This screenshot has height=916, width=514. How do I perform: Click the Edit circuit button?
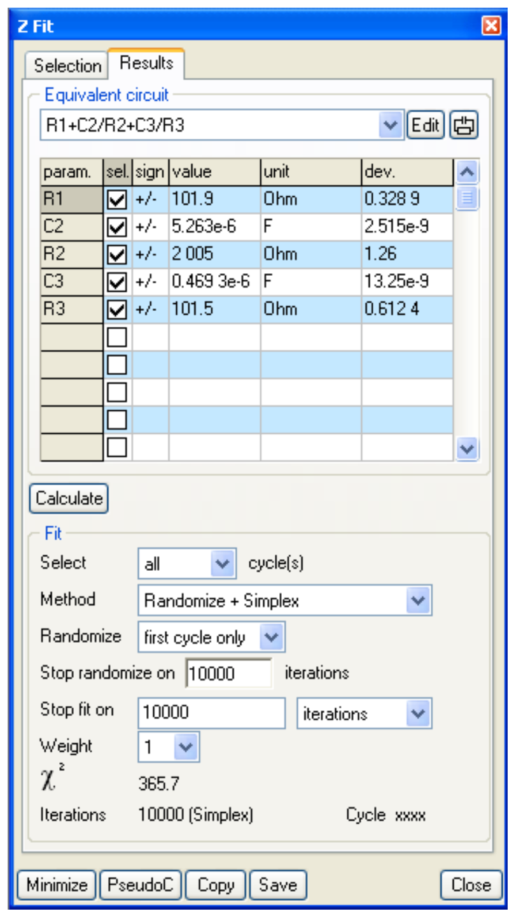(x=426, y=125)
